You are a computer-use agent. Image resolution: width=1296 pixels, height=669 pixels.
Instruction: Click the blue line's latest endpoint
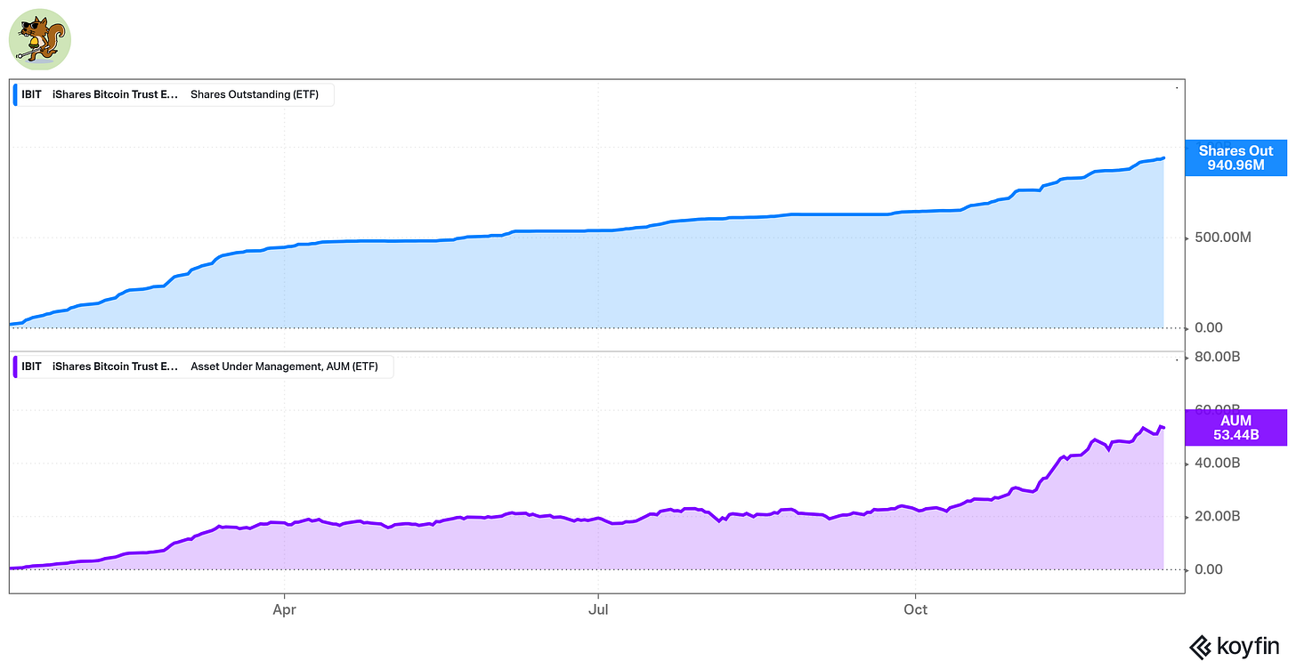1163,158
